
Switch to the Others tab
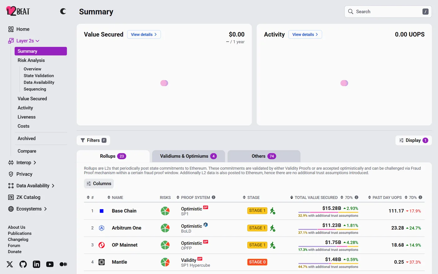tap(264, 156)
